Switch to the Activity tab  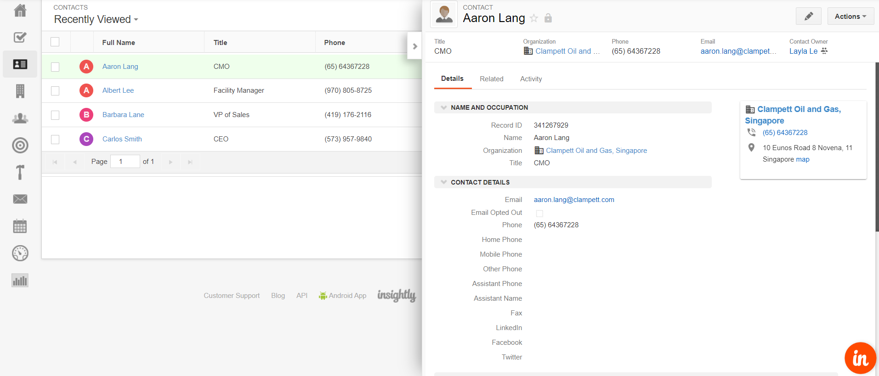point(531,79)
